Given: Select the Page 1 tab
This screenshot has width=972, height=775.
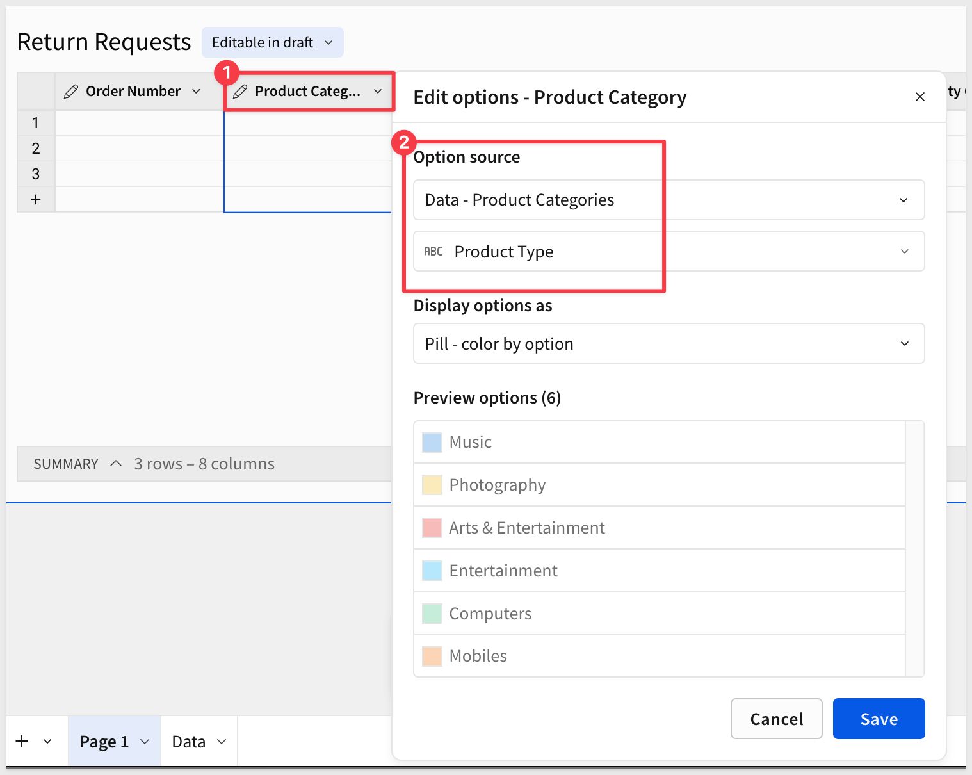Looking at the screenshot, I should [104, 742].
